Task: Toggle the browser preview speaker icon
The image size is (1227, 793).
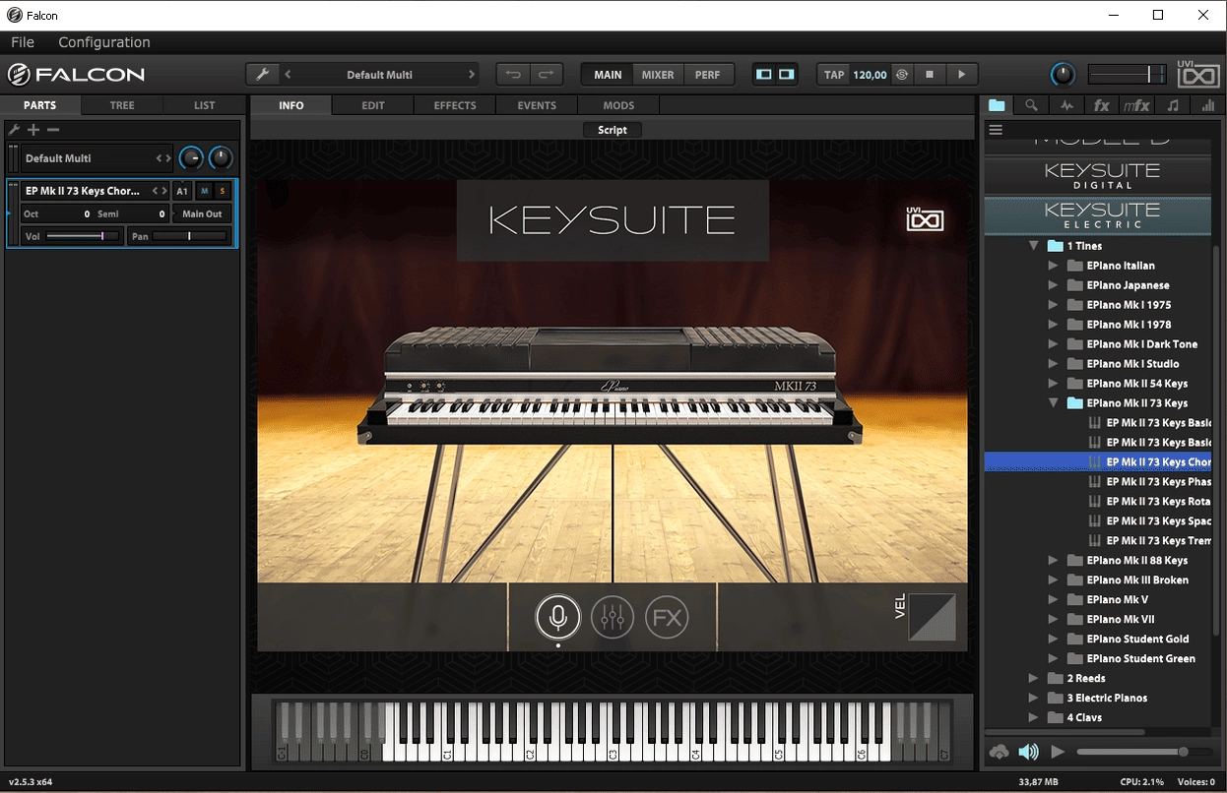Action: (1029, 752)
